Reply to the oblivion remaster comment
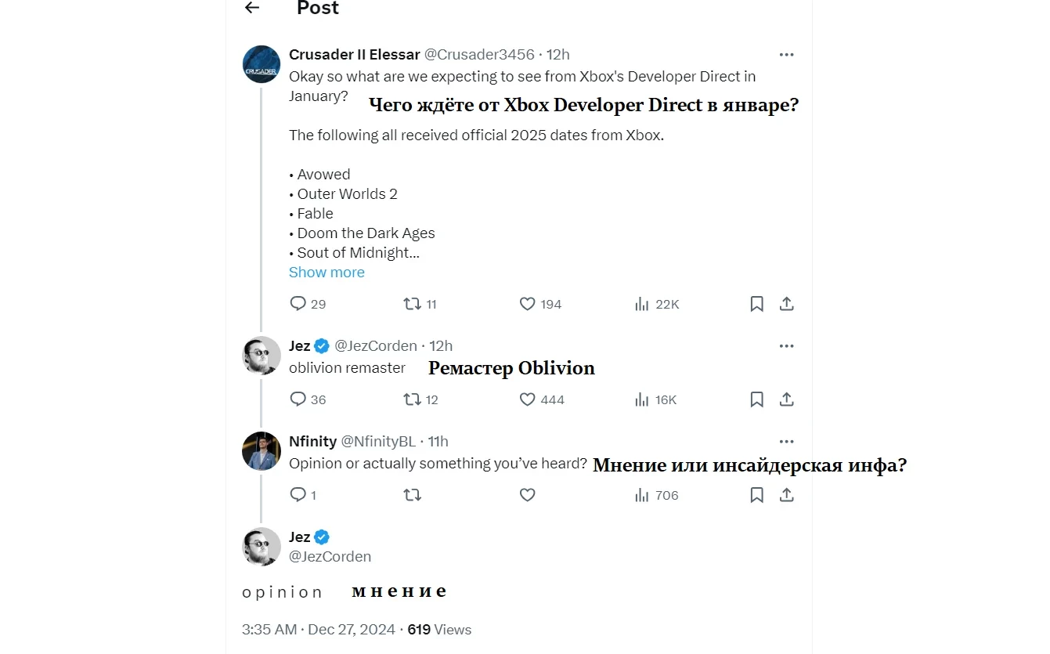The height and width of the screenshot is (654, 1050). [298, 399]
